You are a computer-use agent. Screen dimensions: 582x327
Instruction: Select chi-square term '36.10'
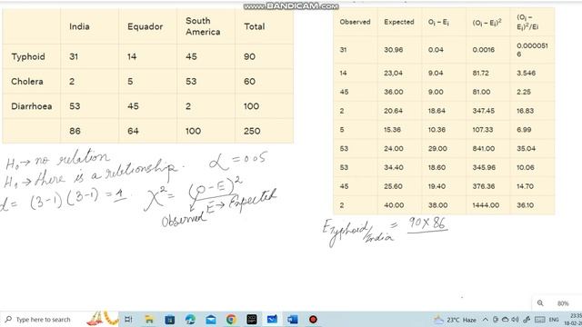coord(525,205)
